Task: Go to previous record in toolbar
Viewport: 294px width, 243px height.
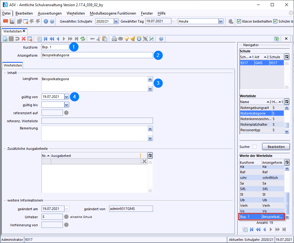Action: click(x=58, y=39)
